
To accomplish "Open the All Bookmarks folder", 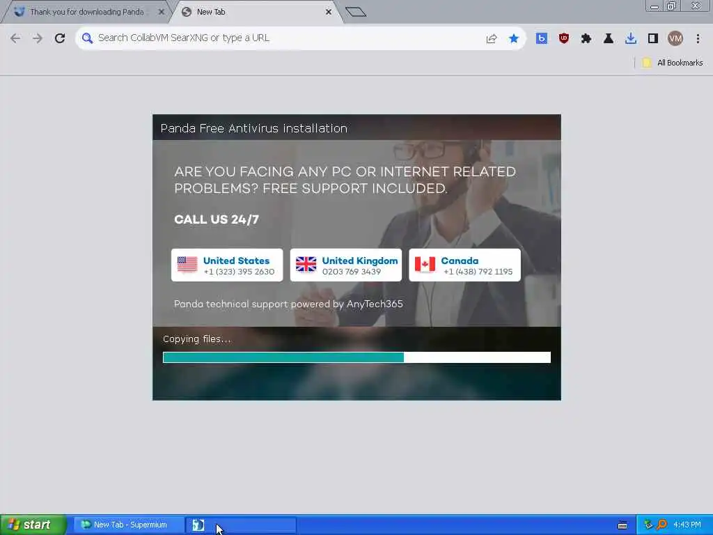I will click(x=673, y=63).
